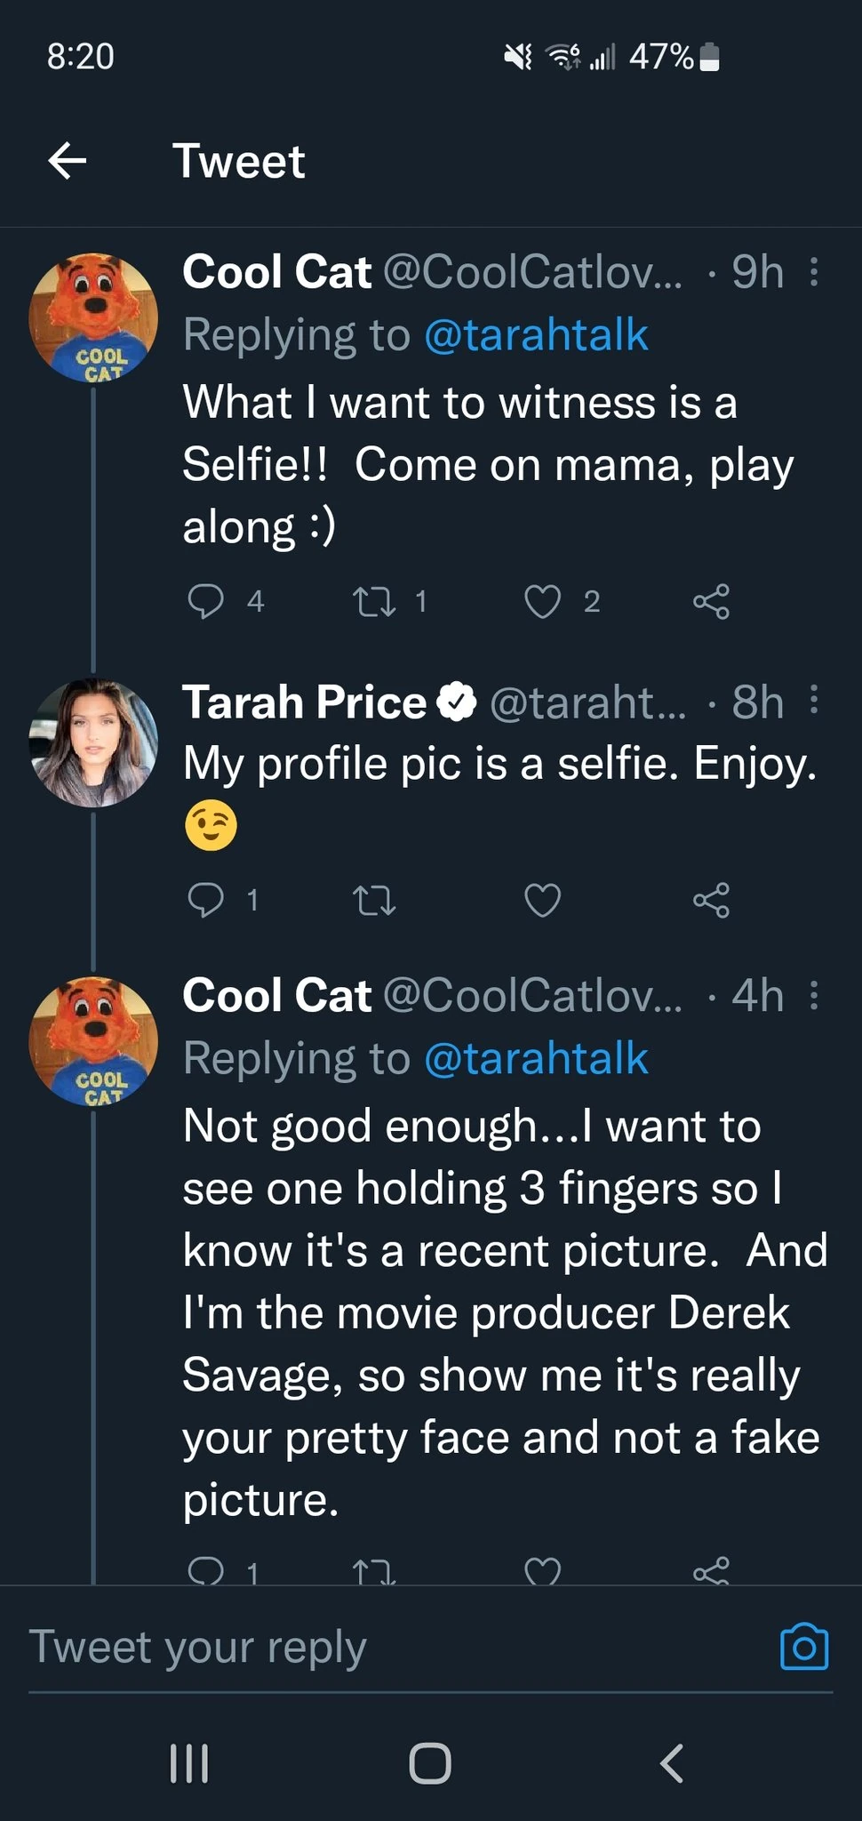862x1821 pixels.
Task: Like Cool Cat's 9h-old tweet
Action: click(542, 602)
